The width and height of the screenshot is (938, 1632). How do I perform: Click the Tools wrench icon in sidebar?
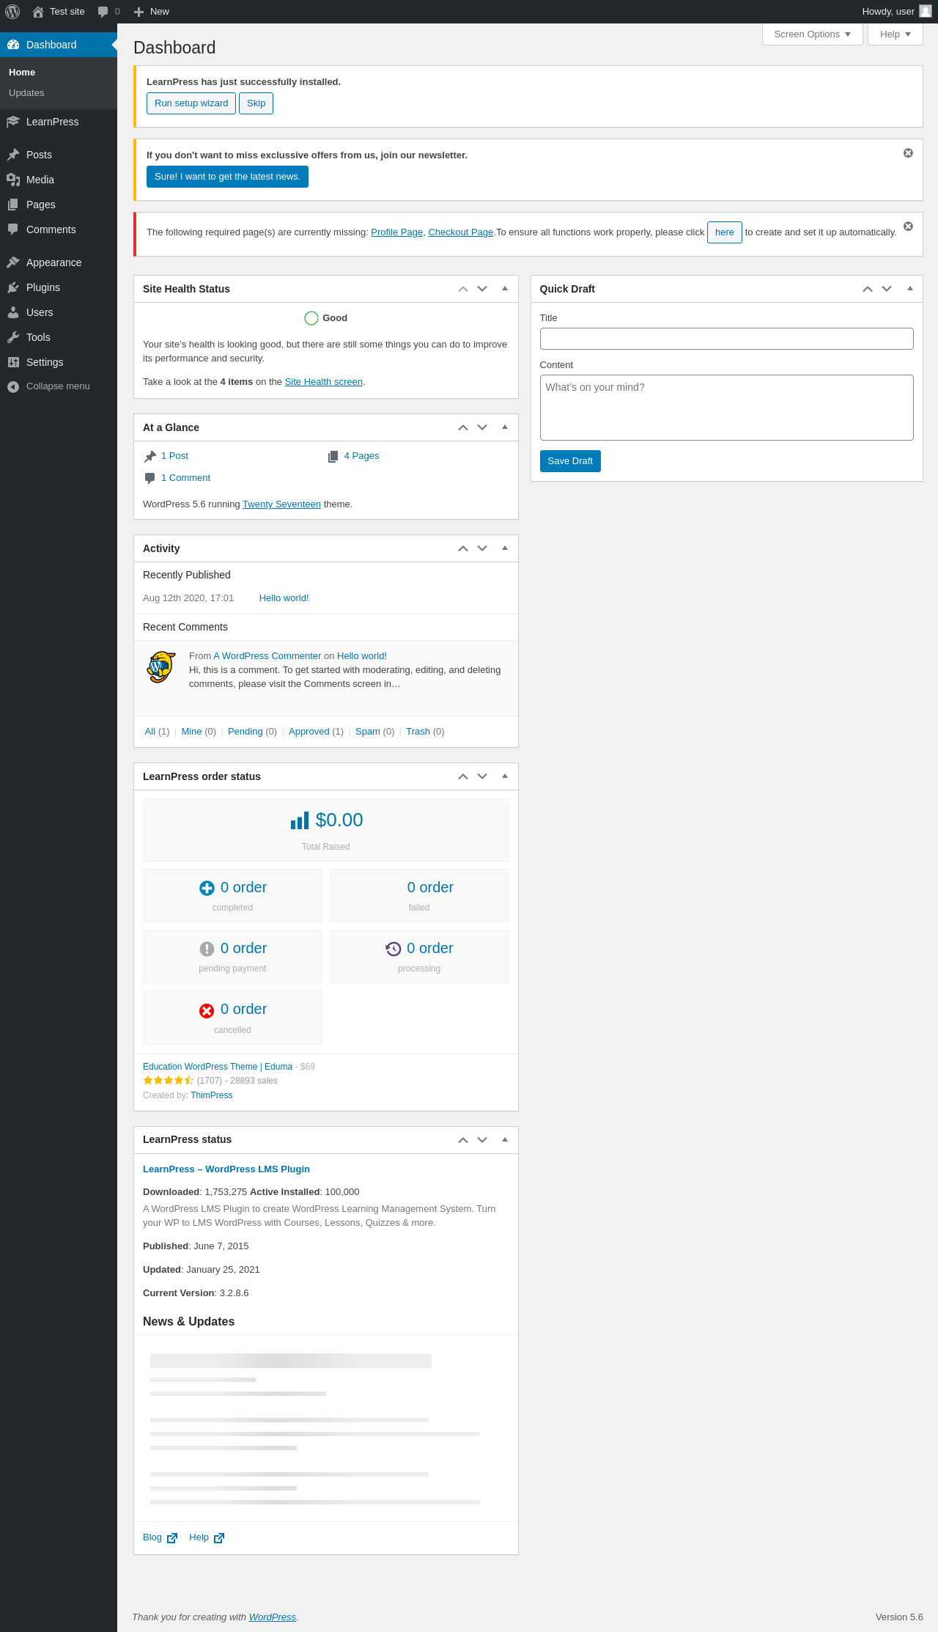coord(13,337)
